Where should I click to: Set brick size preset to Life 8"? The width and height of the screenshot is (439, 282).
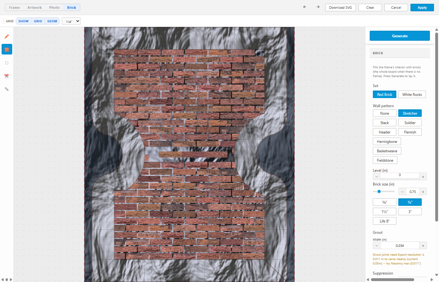[x=384, y=221]
